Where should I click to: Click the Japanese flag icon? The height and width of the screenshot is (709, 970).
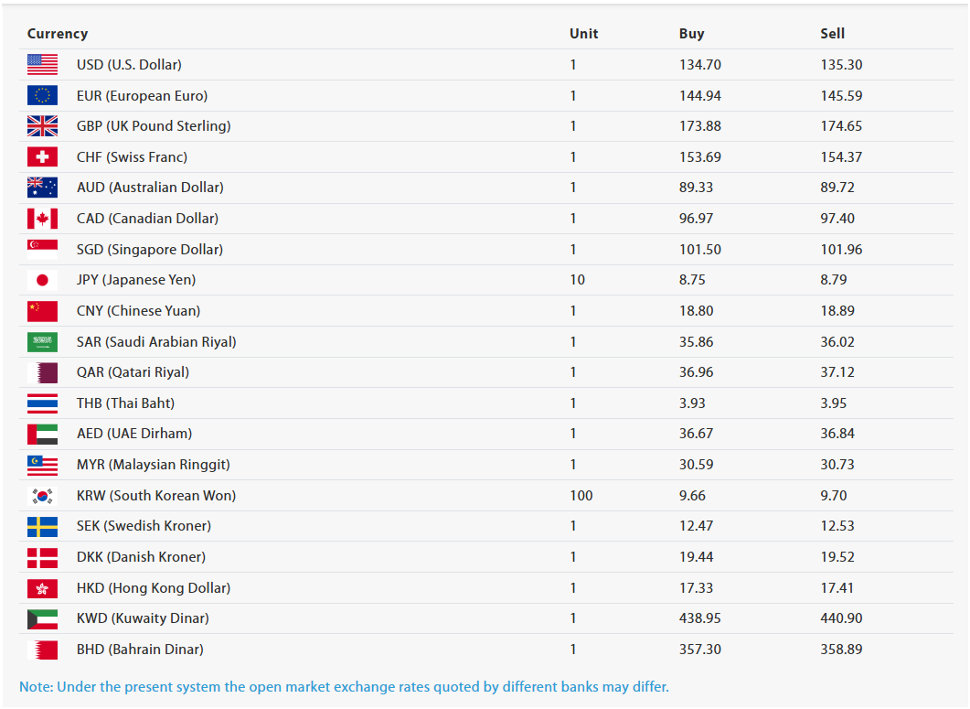43,280
